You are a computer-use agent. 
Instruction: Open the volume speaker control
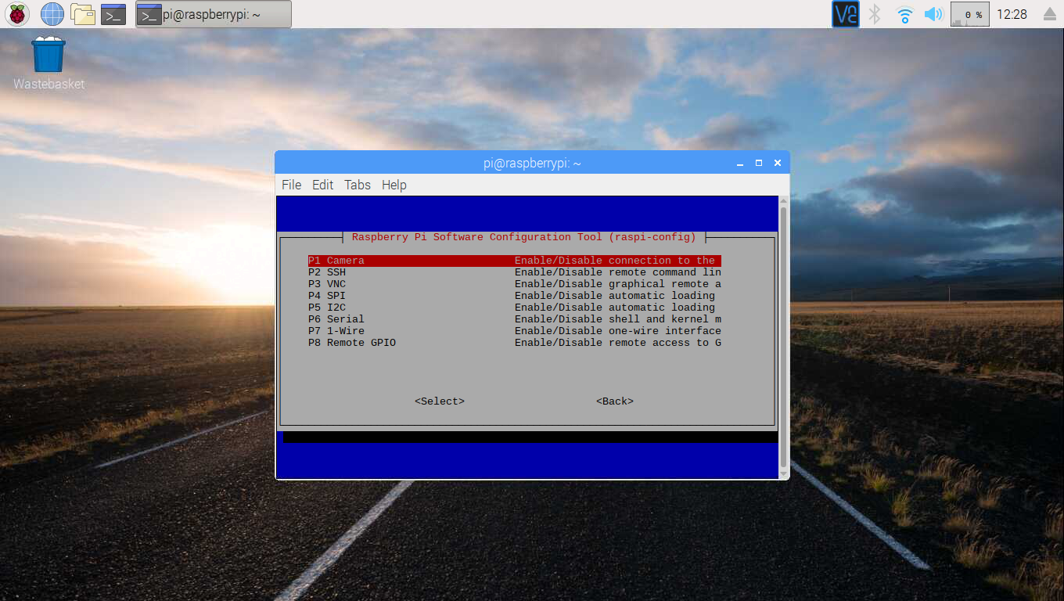[933, 14]
